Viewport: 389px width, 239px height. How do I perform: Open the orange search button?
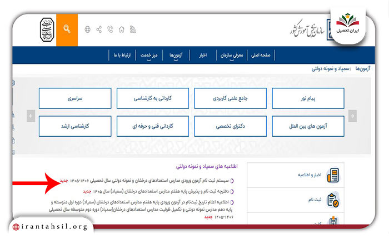(x=67, y=30)
